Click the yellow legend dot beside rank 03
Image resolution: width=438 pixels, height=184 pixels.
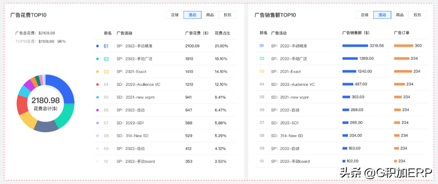pos(97,72)
